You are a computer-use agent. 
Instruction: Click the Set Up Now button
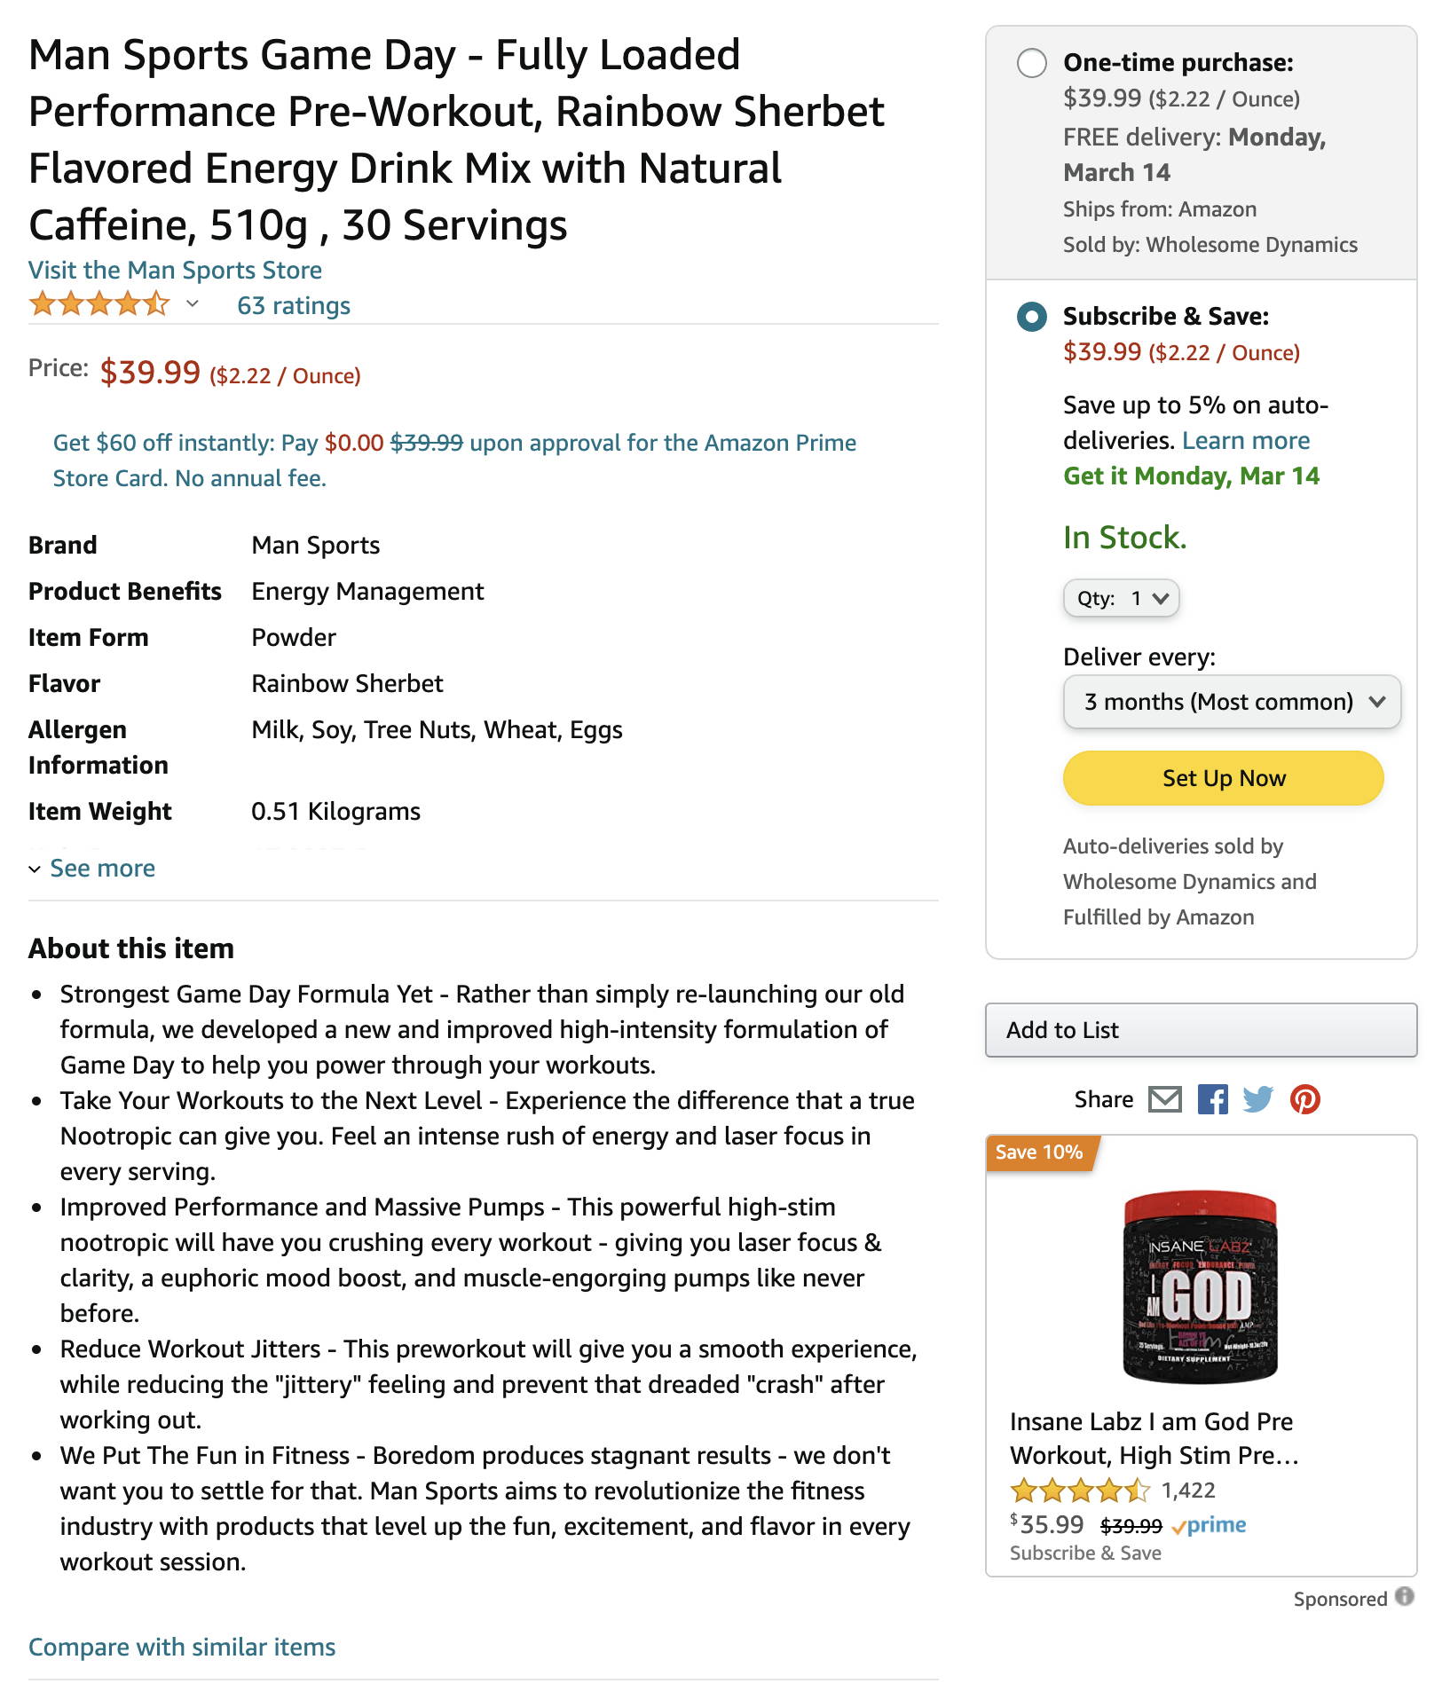pyautogui.click(x=1223, y=778)
